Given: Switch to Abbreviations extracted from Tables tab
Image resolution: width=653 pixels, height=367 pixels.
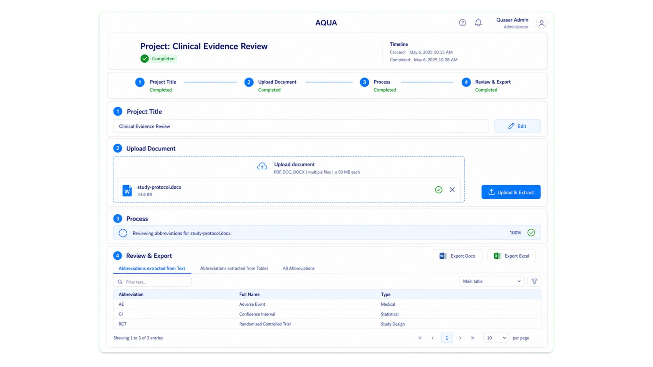Looking at the screenshot, I should point(234,268).
